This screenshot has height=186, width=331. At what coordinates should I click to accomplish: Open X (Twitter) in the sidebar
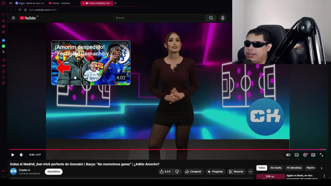click(4, 52)
